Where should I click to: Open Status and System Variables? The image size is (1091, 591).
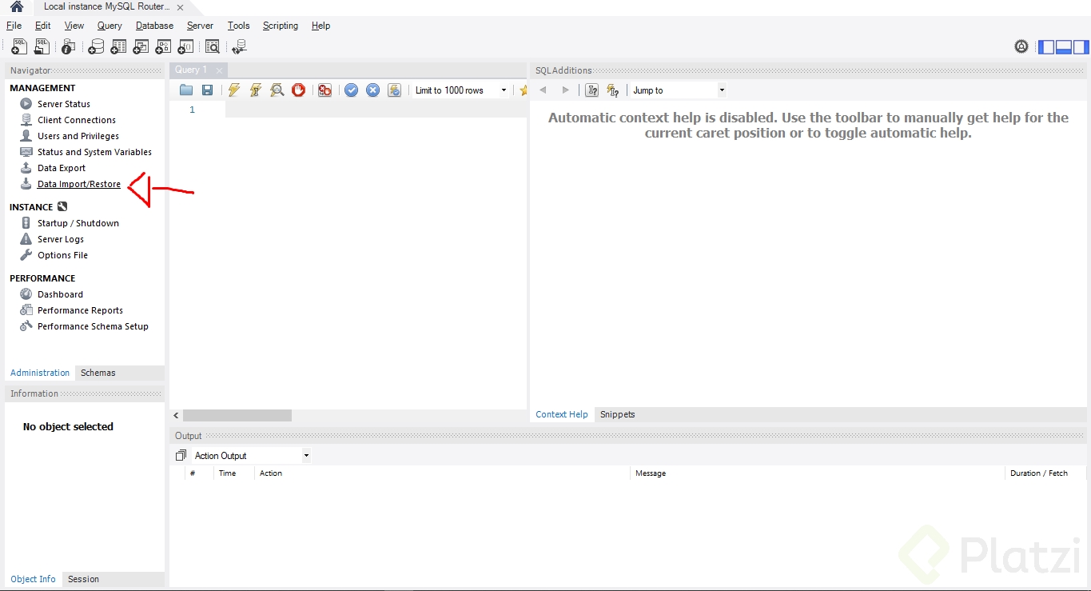click(94, 152)
